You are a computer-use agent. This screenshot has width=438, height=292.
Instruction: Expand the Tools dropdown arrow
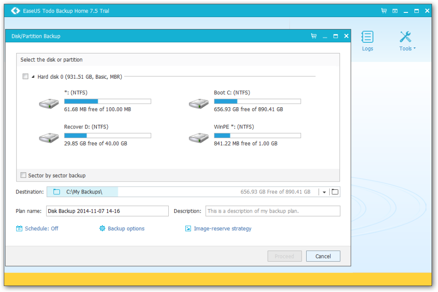[x=414, y=48]
